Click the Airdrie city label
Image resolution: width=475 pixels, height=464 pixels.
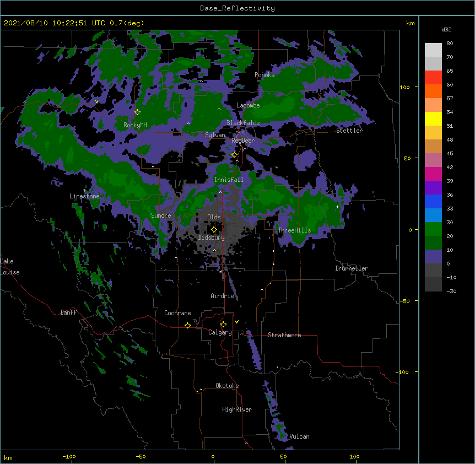point(223,296)
